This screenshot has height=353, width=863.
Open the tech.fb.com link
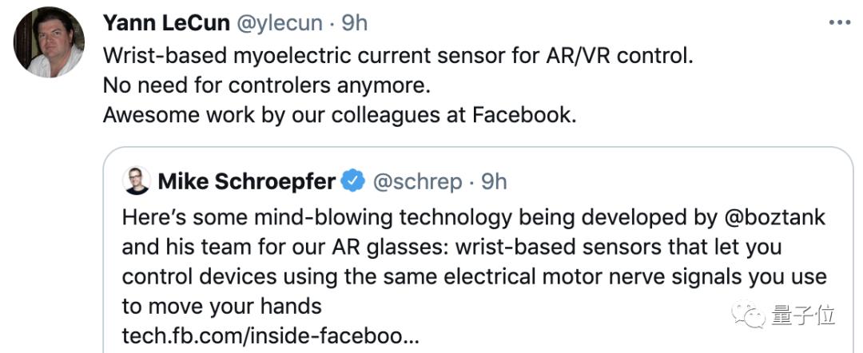tap(270, 336)
